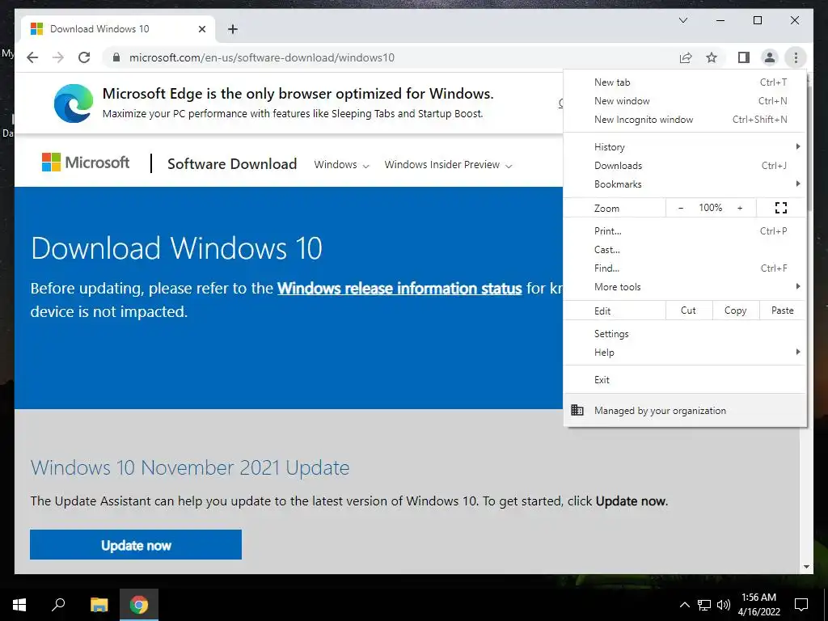Open the network tray icon
The height and width of the screenshot is (621, 828).
(x=704, y=605)
